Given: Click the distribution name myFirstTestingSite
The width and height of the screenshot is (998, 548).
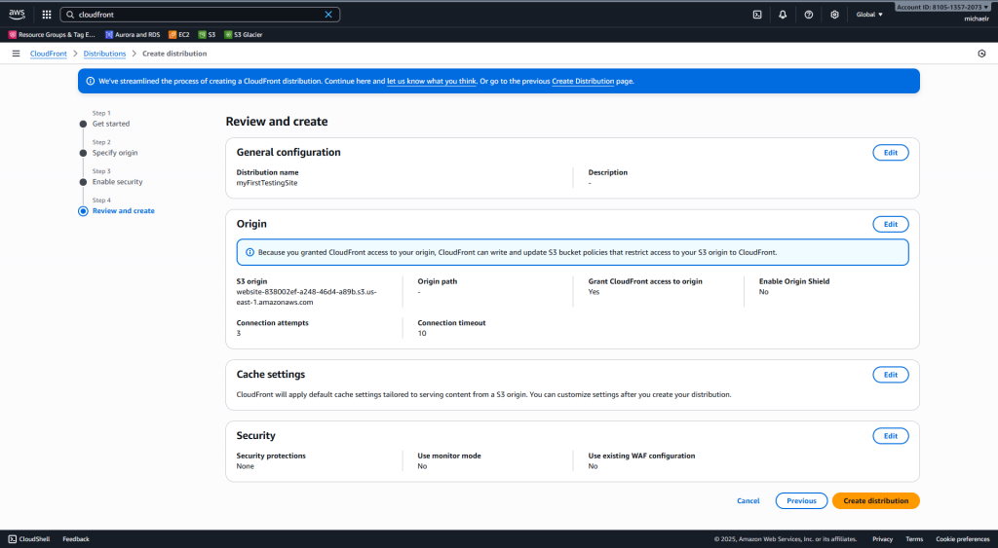Looking at the screenshot, I should coord(267,183).
